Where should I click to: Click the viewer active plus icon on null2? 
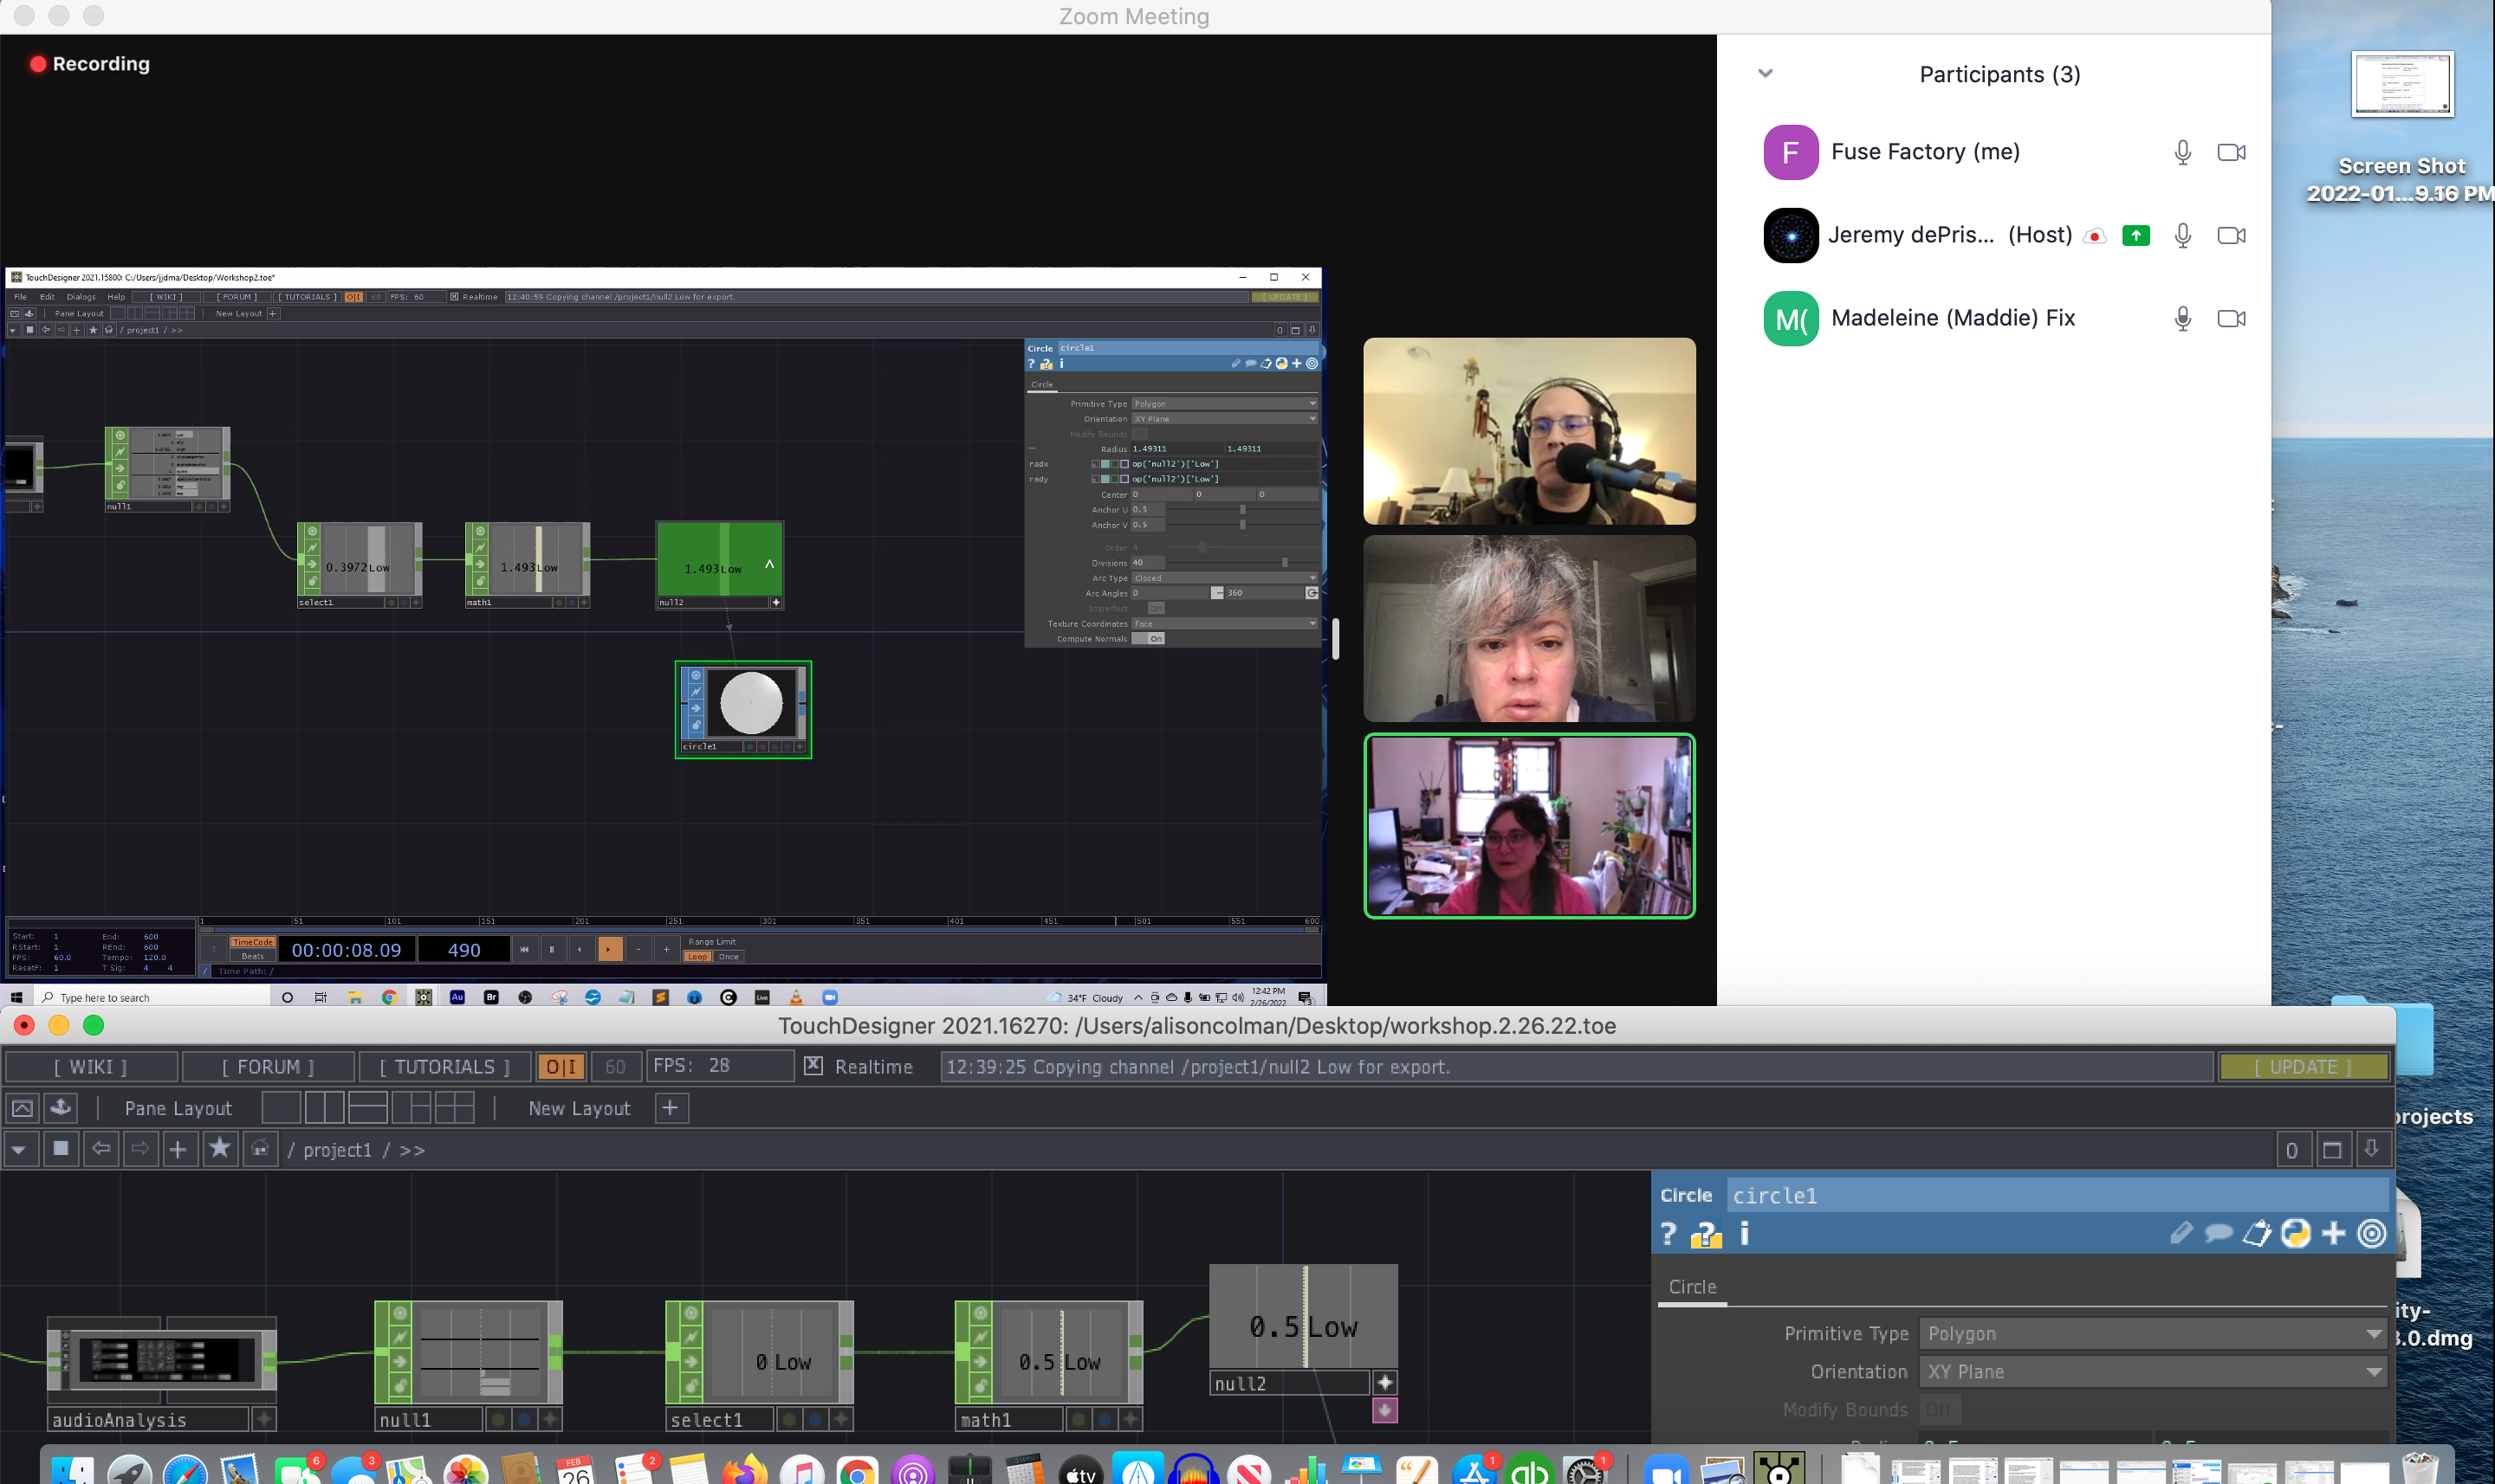(x=1384, y=1382)
